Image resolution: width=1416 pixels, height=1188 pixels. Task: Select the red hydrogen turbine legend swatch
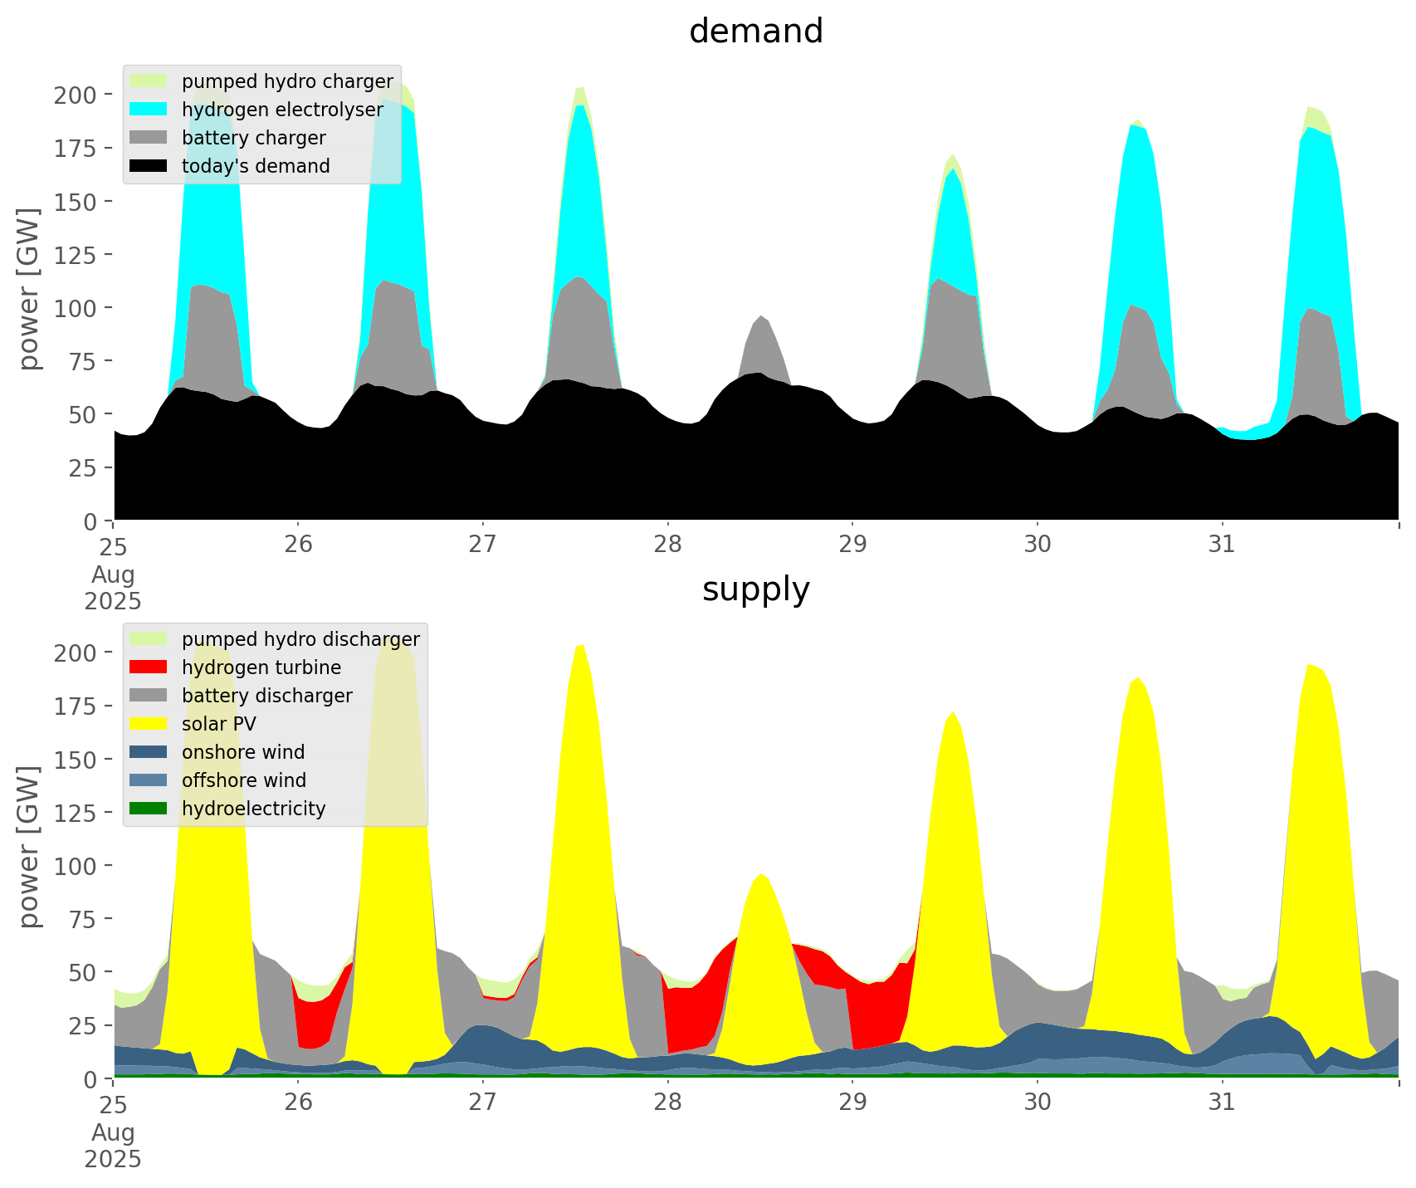coord(149,667)
